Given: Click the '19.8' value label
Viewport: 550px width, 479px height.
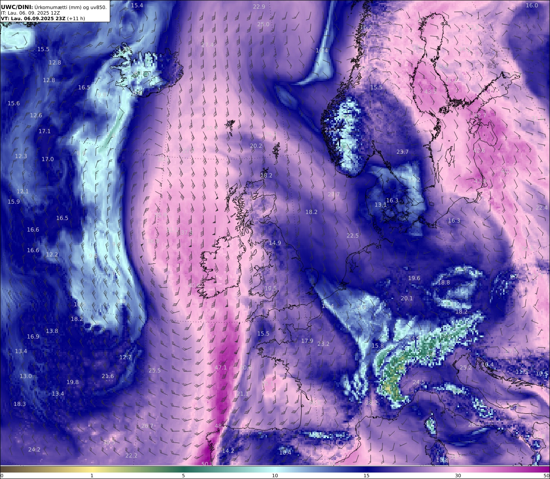Looking at the screenshot, I should pos(73,382).
